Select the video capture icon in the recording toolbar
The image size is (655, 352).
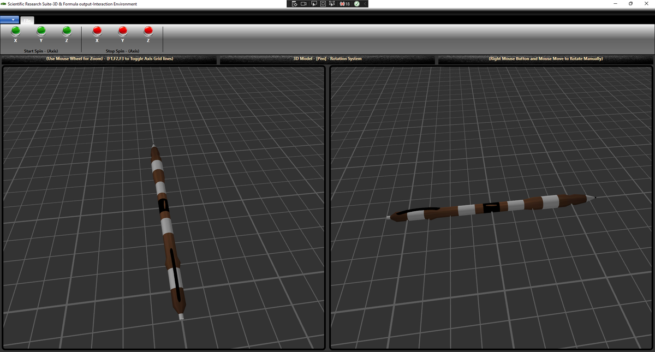(303, 4)
